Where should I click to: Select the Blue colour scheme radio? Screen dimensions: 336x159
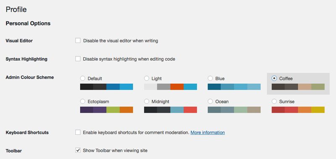pos(210,78)
